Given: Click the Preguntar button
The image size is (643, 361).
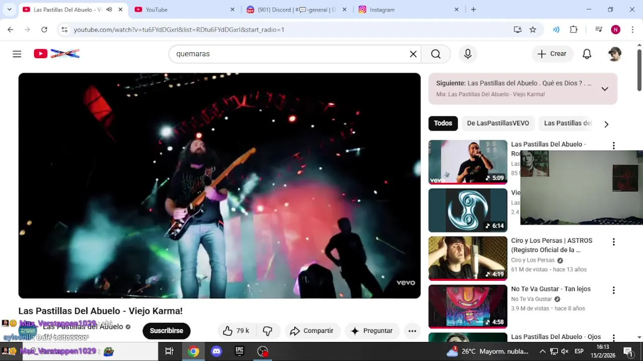Looking at the screenshot, I should point(372,331).
